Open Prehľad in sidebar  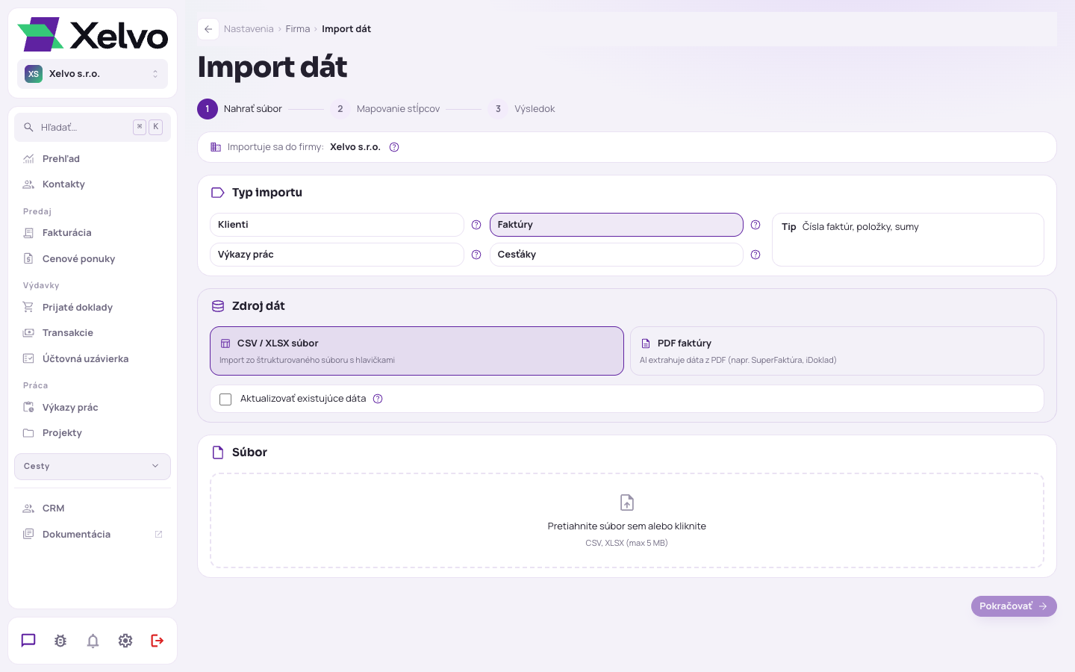(93, 159)
